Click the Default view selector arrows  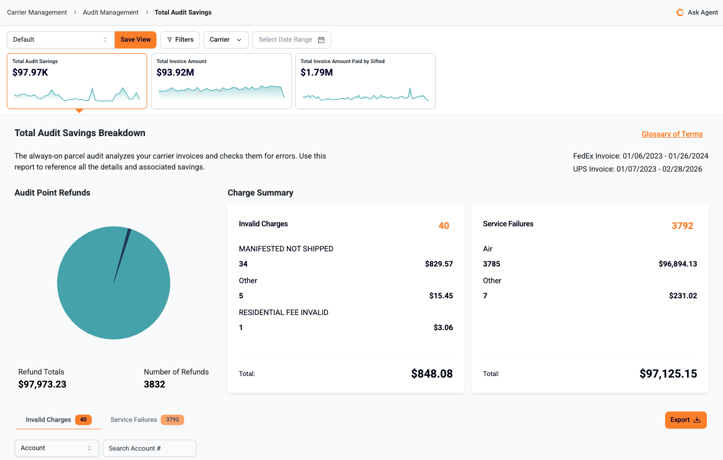point(105,40)
